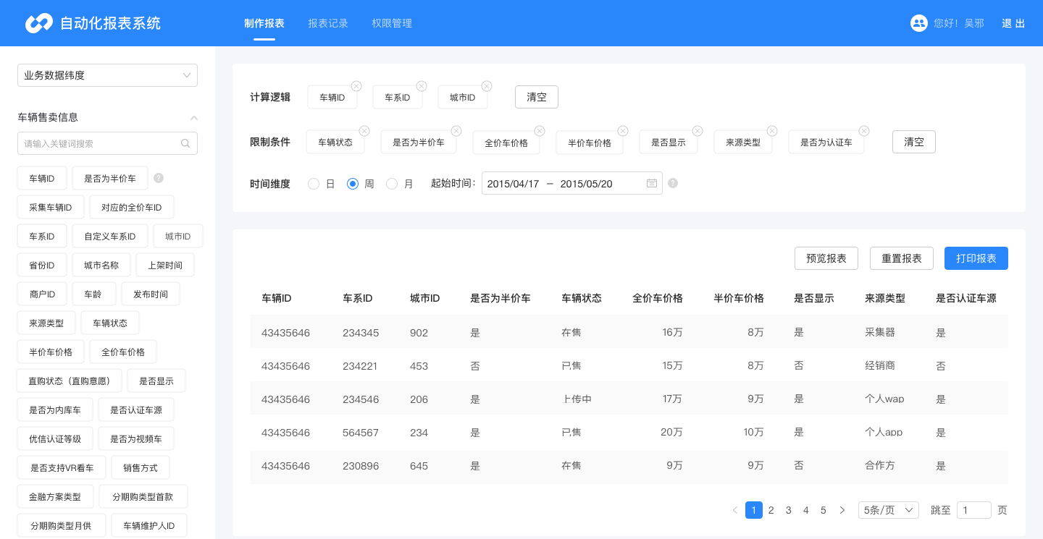Screen dimensions: 1043x539
Task: Remove the 全价车价格 condition tag
Action: coord(540,131)
